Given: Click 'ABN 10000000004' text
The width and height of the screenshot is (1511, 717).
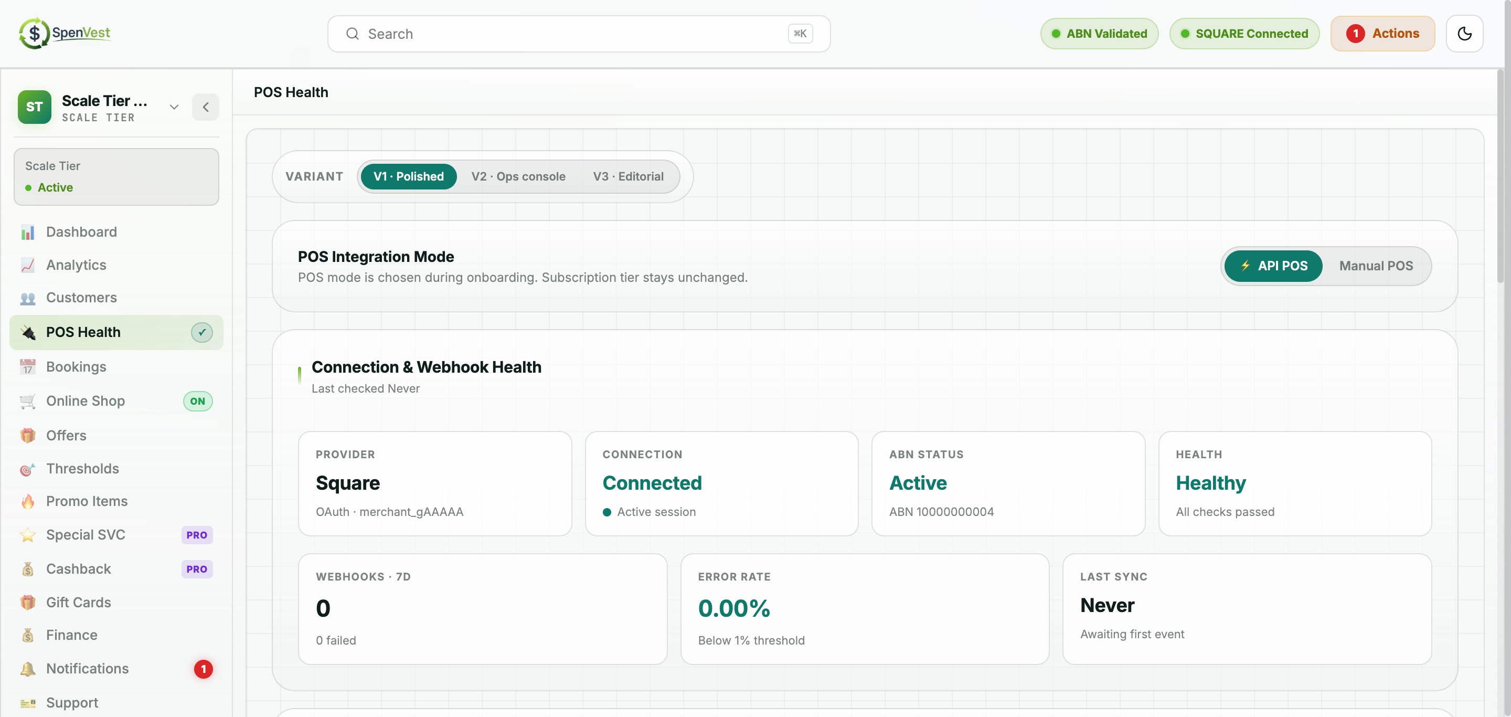Looking at the screenshot, I should coord(941,512).
